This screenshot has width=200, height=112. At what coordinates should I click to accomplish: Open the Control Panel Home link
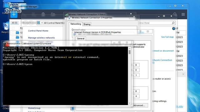click(38, 31)
